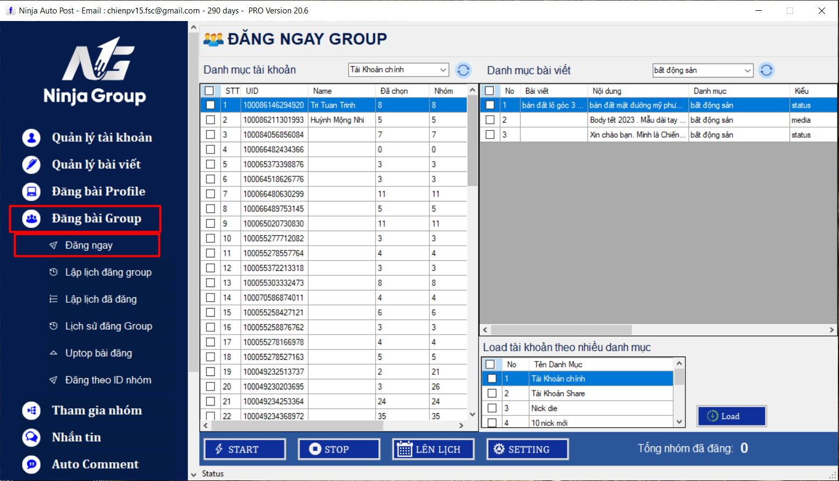Refresh the post category list
This screenshot has height=481, width=839.
pos(766,70)
